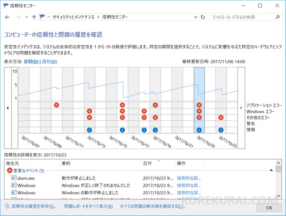Viewport: 286px width, 216px height.
Task: Select the その他のエラー marker on 2017/10/13
Action: [89, 118]
